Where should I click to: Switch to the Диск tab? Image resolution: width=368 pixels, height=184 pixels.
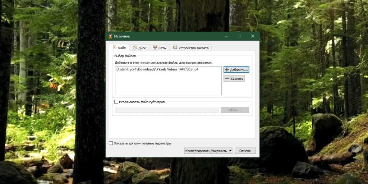[x=139, y=47]
